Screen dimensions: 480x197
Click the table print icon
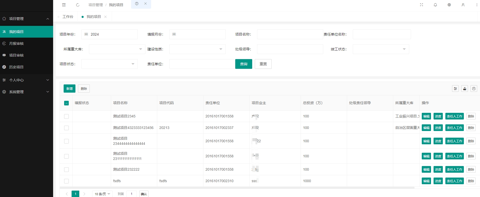pyautogui.click(x=474, y=89)
